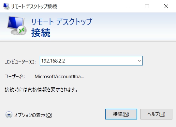Minimize the Remote Desktop window
The image size is (176, 127).
click(x=128, y=6)
